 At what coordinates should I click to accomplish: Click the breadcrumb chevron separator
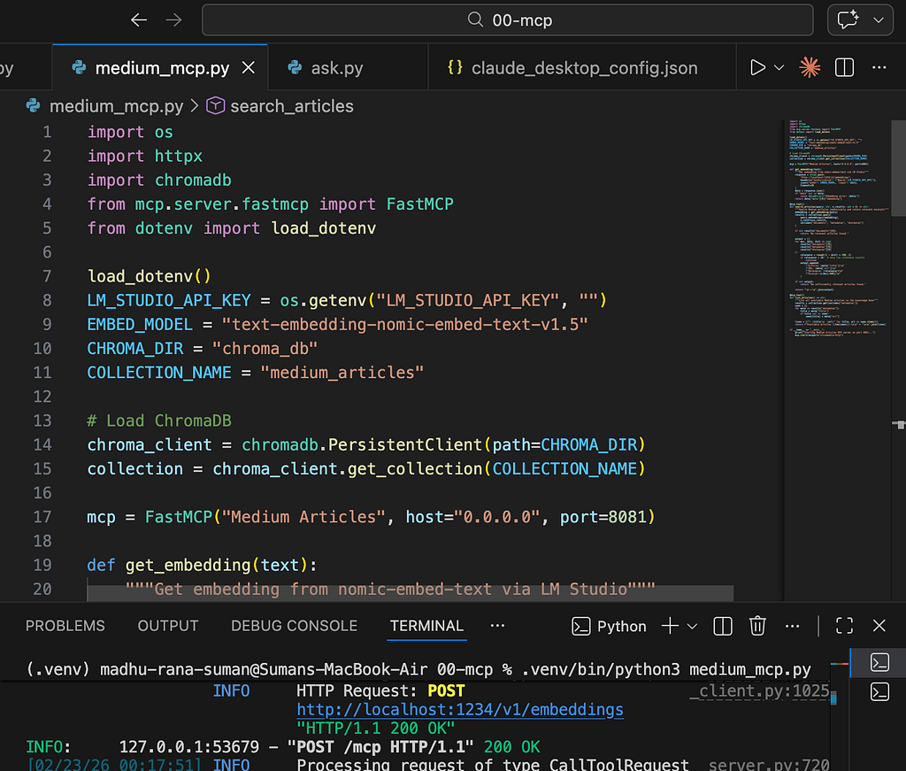pyautogui.click(x=195, y=106)
